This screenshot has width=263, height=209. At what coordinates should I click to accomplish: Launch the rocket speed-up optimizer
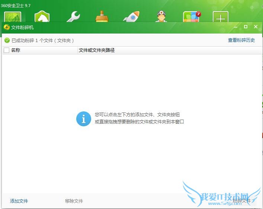pyautogui.click(x=131, y=17)
